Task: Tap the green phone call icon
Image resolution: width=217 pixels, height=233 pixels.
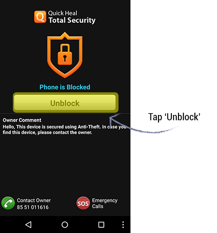Action: point(8,203)
